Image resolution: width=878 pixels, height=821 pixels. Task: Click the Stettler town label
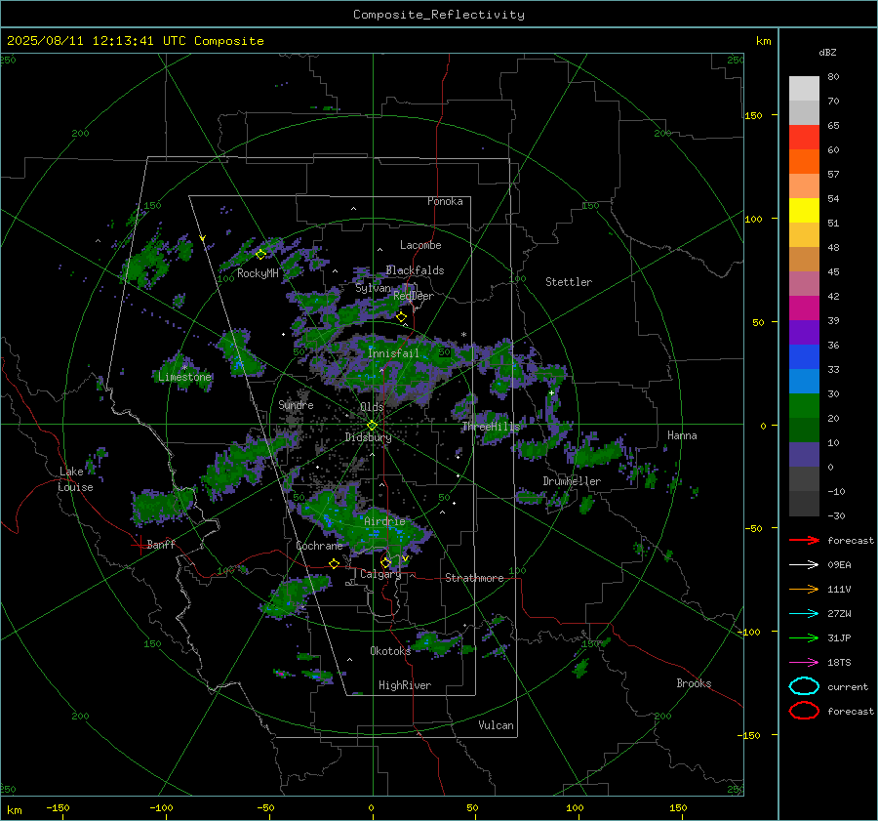point(569,282)
